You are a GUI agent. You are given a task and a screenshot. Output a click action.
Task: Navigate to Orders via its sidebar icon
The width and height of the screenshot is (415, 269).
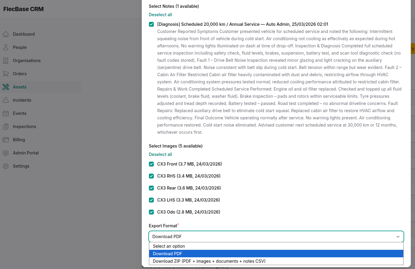5,73
